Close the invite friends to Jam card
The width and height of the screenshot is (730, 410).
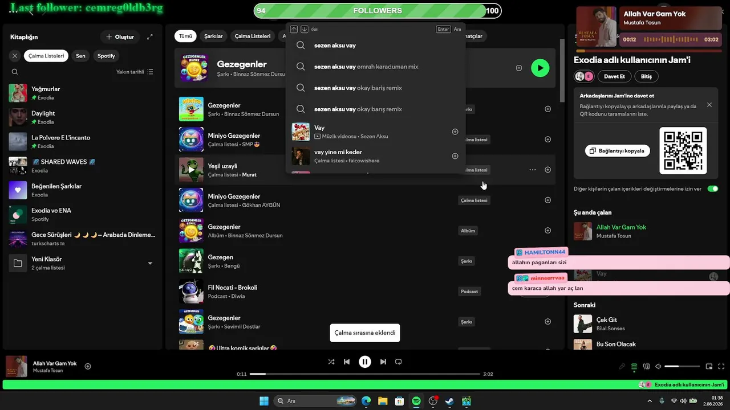(x=709, y=105)
